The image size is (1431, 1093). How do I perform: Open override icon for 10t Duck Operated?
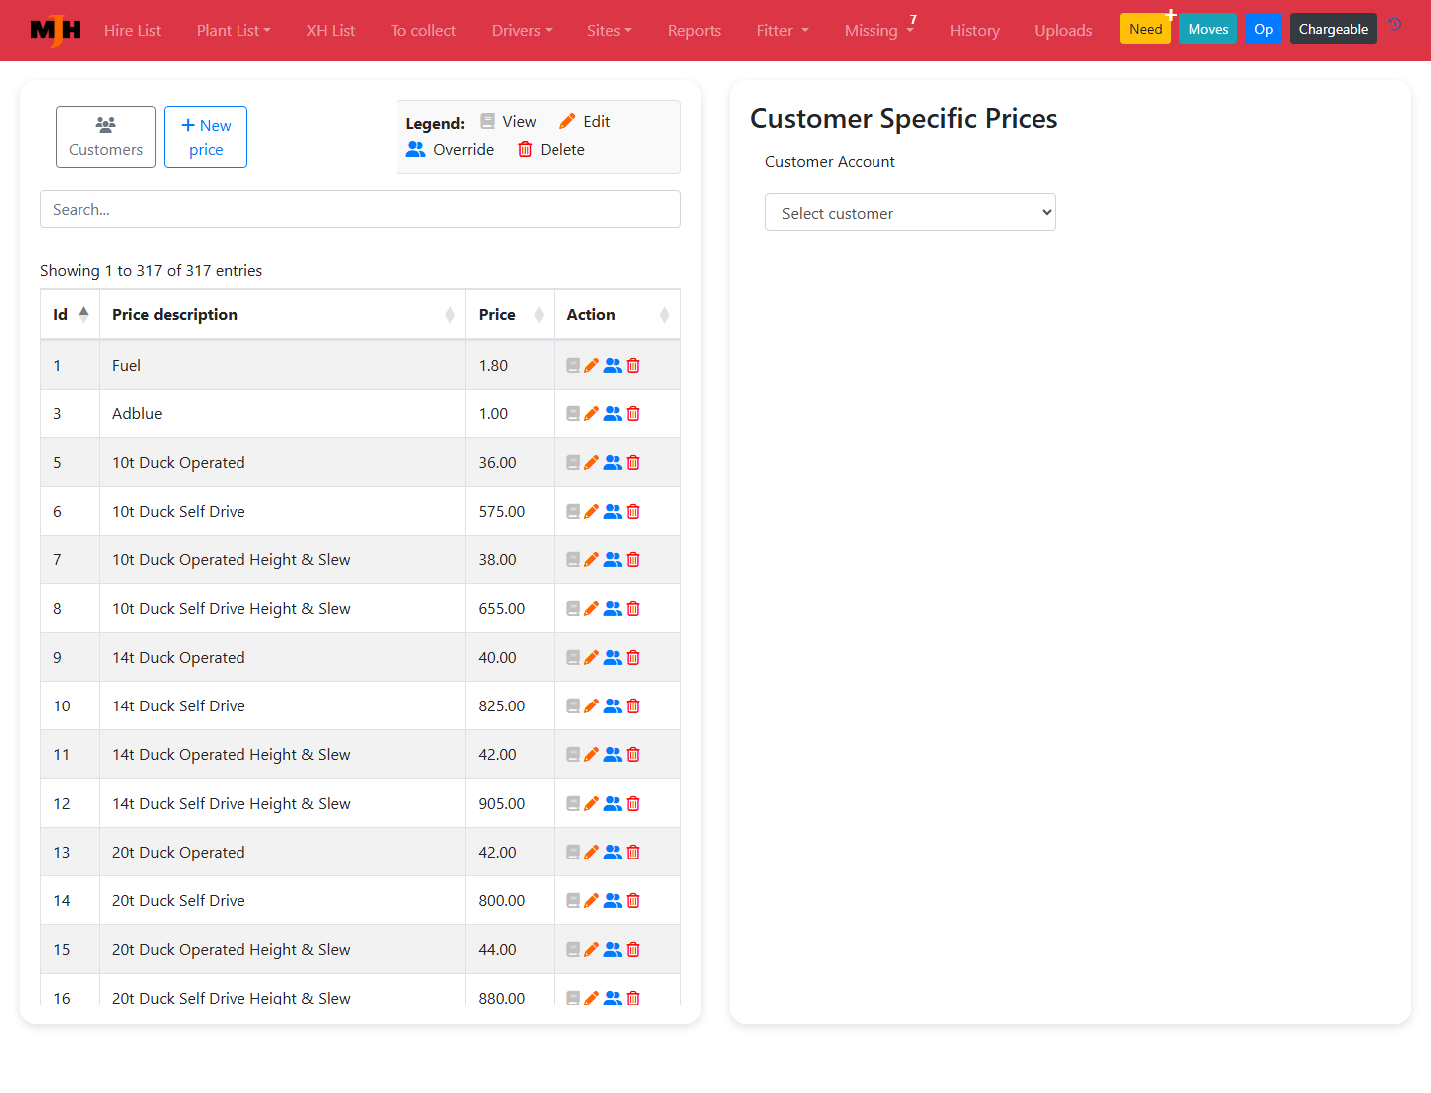613,462
